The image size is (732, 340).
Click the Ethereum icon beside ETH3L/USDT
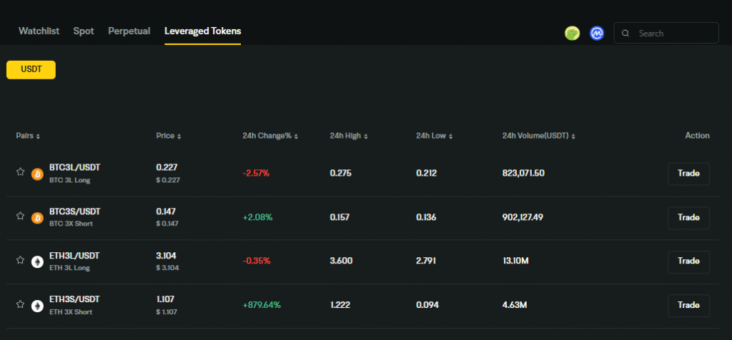pos(37,262)
